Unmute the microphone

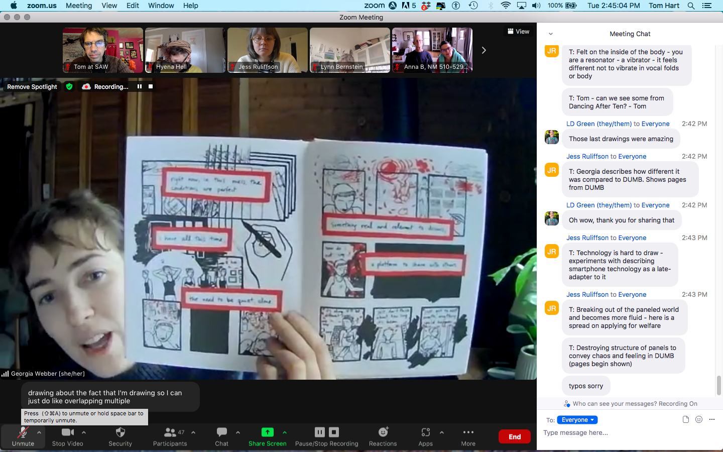23,436
